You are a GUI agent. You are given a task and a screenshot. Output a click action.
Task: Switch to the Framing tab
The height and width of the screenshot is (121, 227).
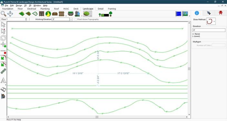coord(112,9)
